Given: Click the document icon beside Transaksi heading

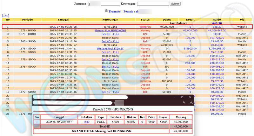Looking at the screenshot, I should click(x=106, y=11).
